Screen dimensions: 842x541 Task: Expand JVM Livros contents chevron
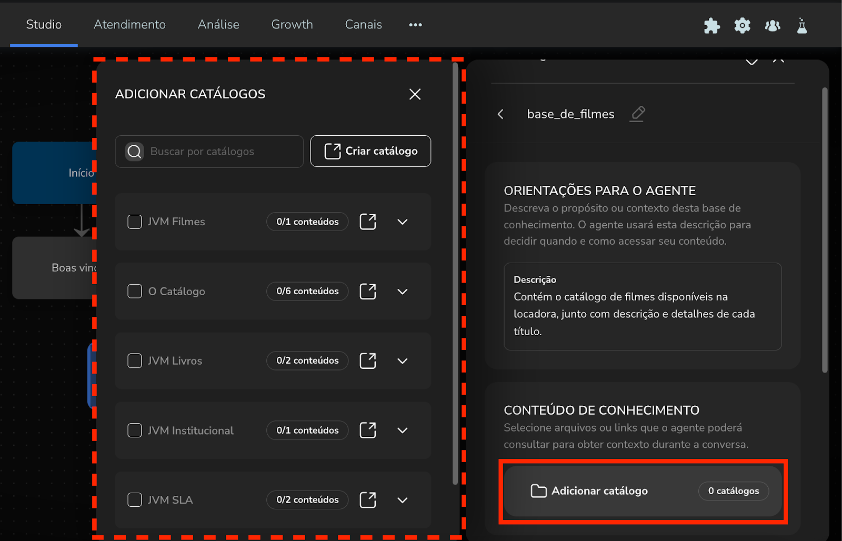click(x=403, y=361)
